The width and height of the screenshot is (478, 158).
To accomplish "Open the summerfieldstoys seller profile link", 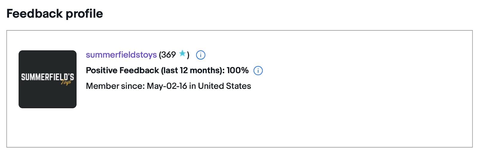I will 121,55.
